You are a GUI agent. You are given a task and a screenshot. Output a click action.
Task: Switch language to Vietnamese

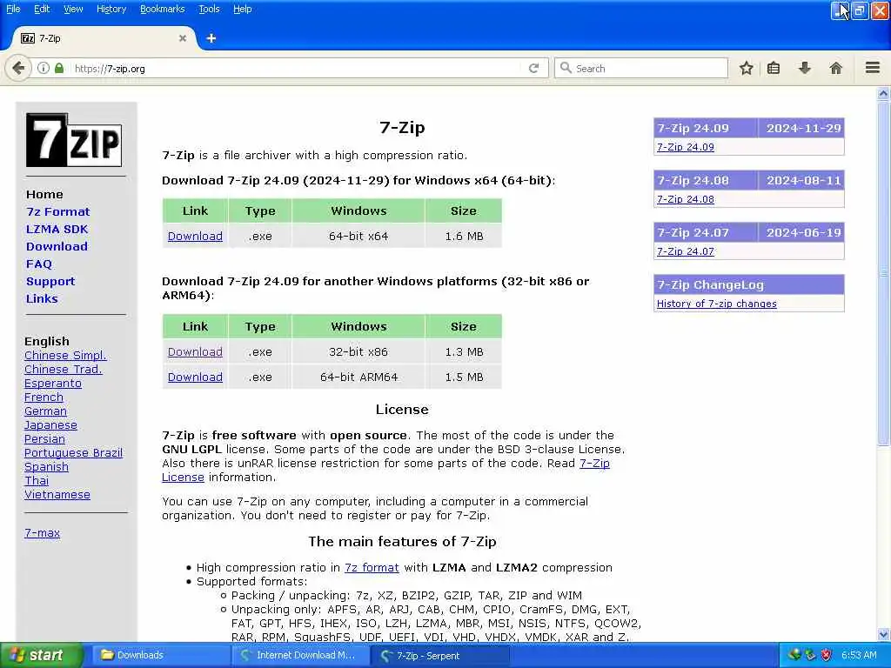click(x=57, y=495)
